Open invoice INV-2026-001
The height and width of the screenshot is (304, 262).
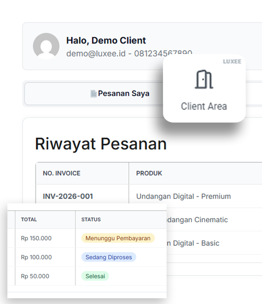[x=68, y=196]
